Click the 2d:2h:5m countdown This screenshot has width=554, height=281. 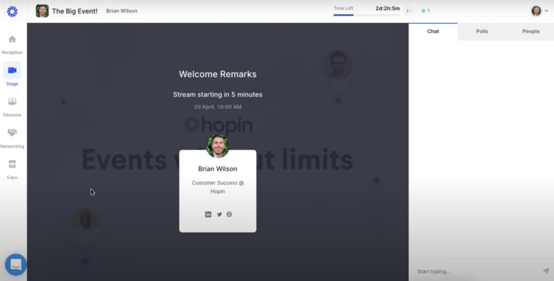click(x=387, y=9)
